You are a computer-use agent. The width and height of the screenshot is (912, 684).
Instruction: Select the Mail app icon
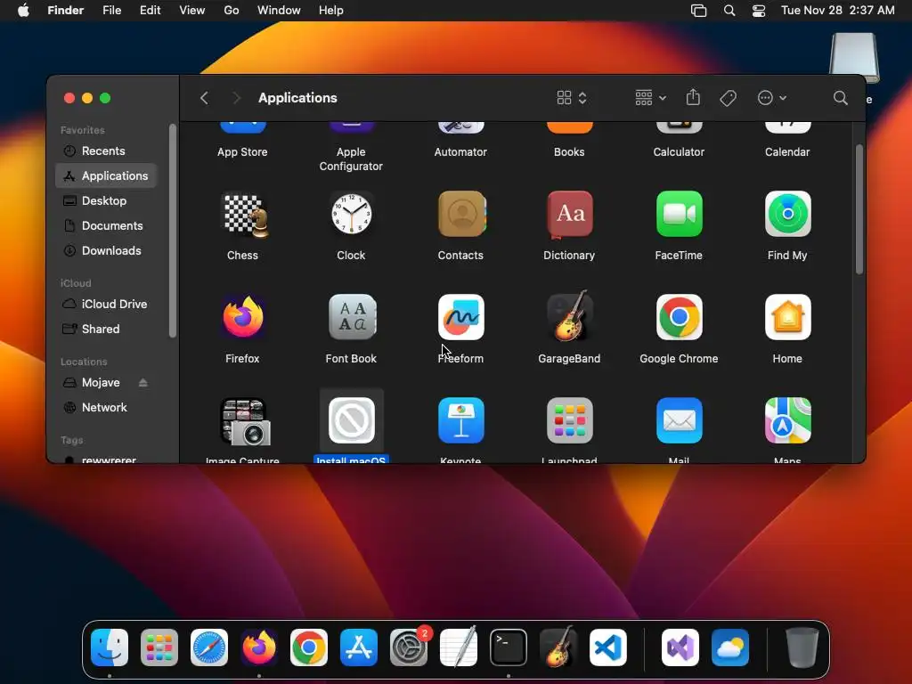coord(679,420)
